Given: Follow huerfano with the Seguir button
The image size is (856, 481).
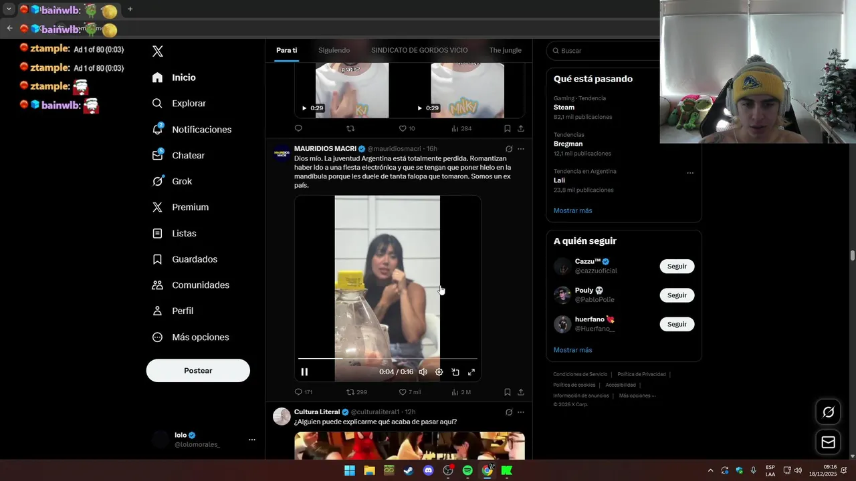Looking at the screenshot, I should [677, 324].
